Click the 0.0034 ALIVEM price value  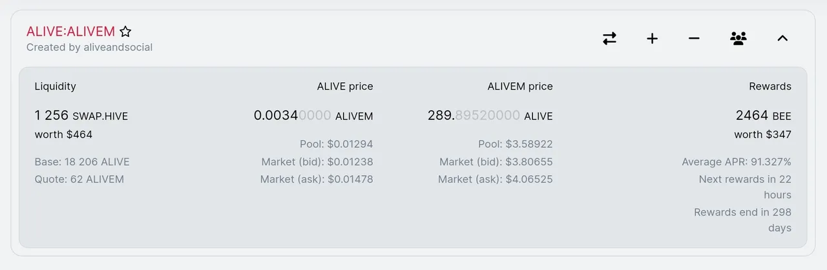point(313,116)
